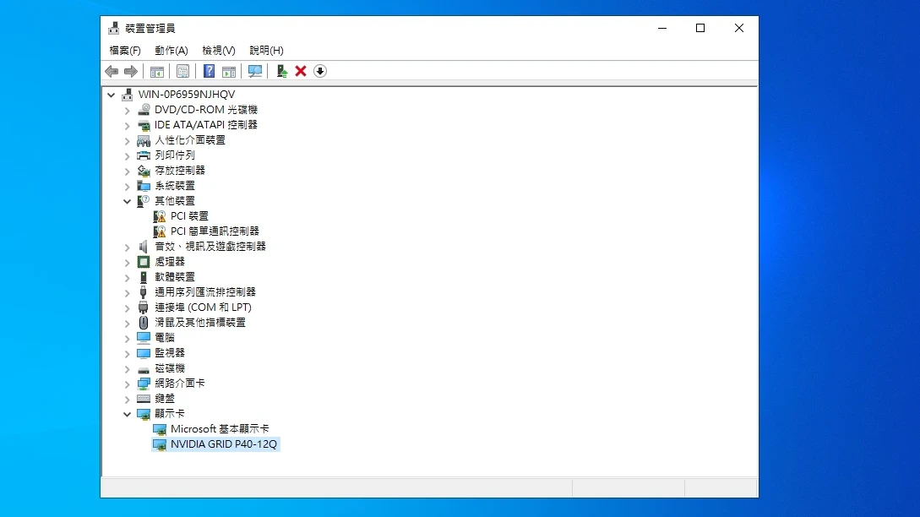Click the 系統裝置 folder icon
Image resolution: width=920 pixels, height=517 pixels.
(144, 186)
